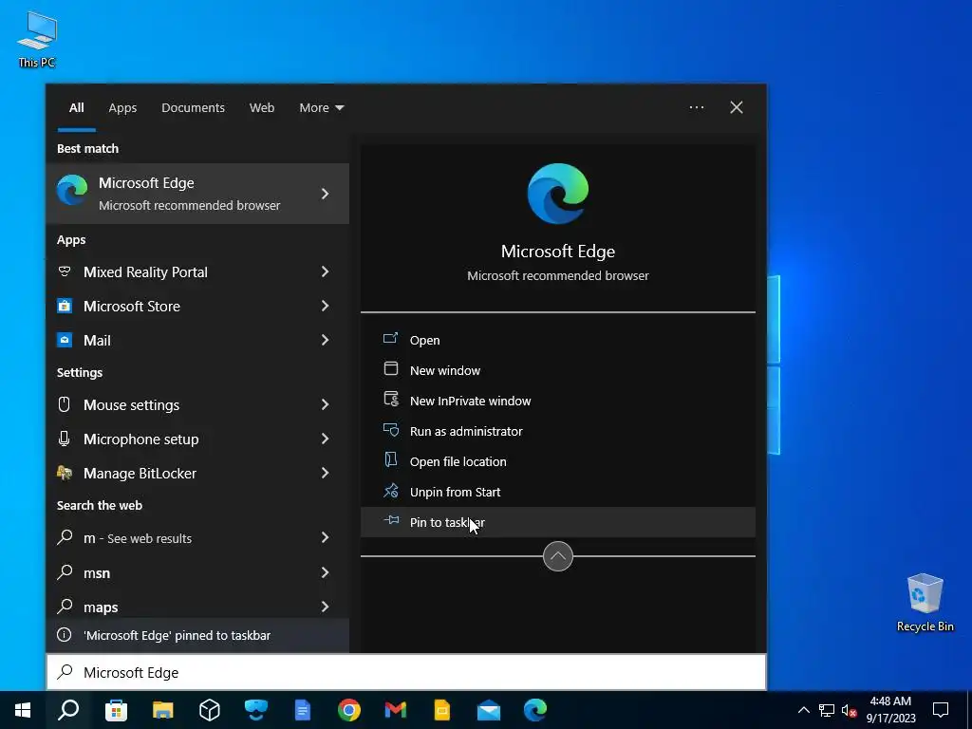Select the This PC desktop icon
Viewport: 972px width, 729px height.
[x=37, y=39]
